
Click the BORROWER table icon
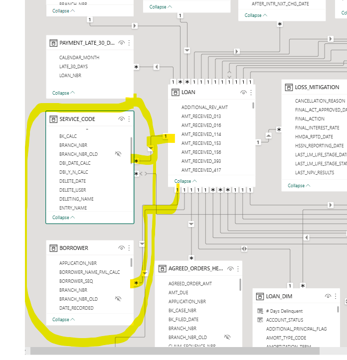pyautogui.click(x=53, y=248)
